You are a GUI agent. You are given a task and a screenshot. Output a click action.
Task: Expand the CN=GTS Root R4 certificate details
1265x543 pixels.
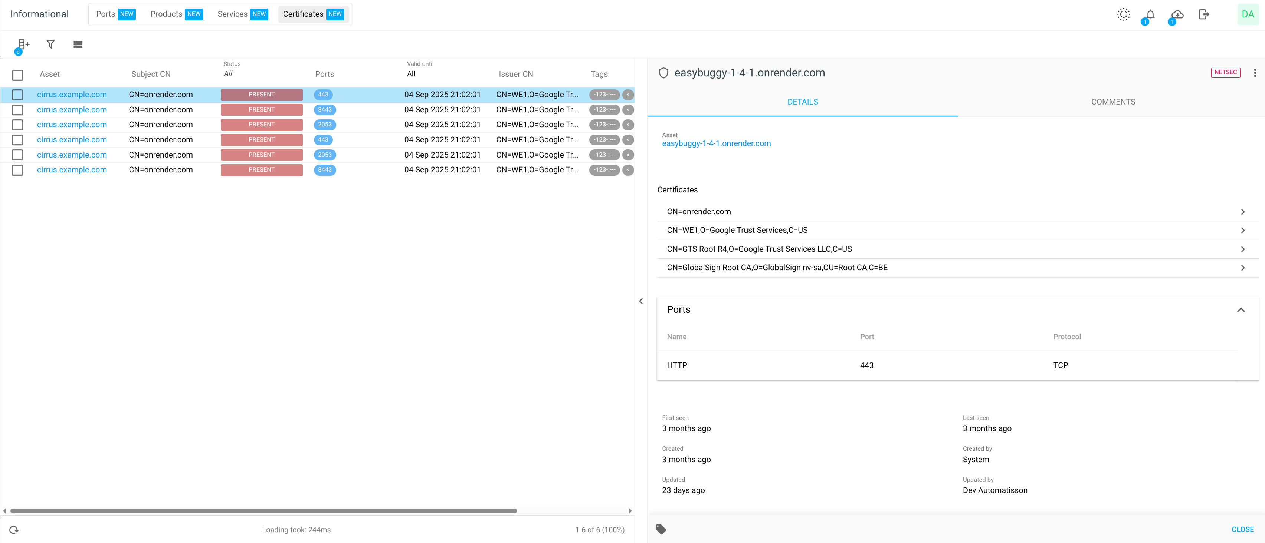click(1243, 249)
